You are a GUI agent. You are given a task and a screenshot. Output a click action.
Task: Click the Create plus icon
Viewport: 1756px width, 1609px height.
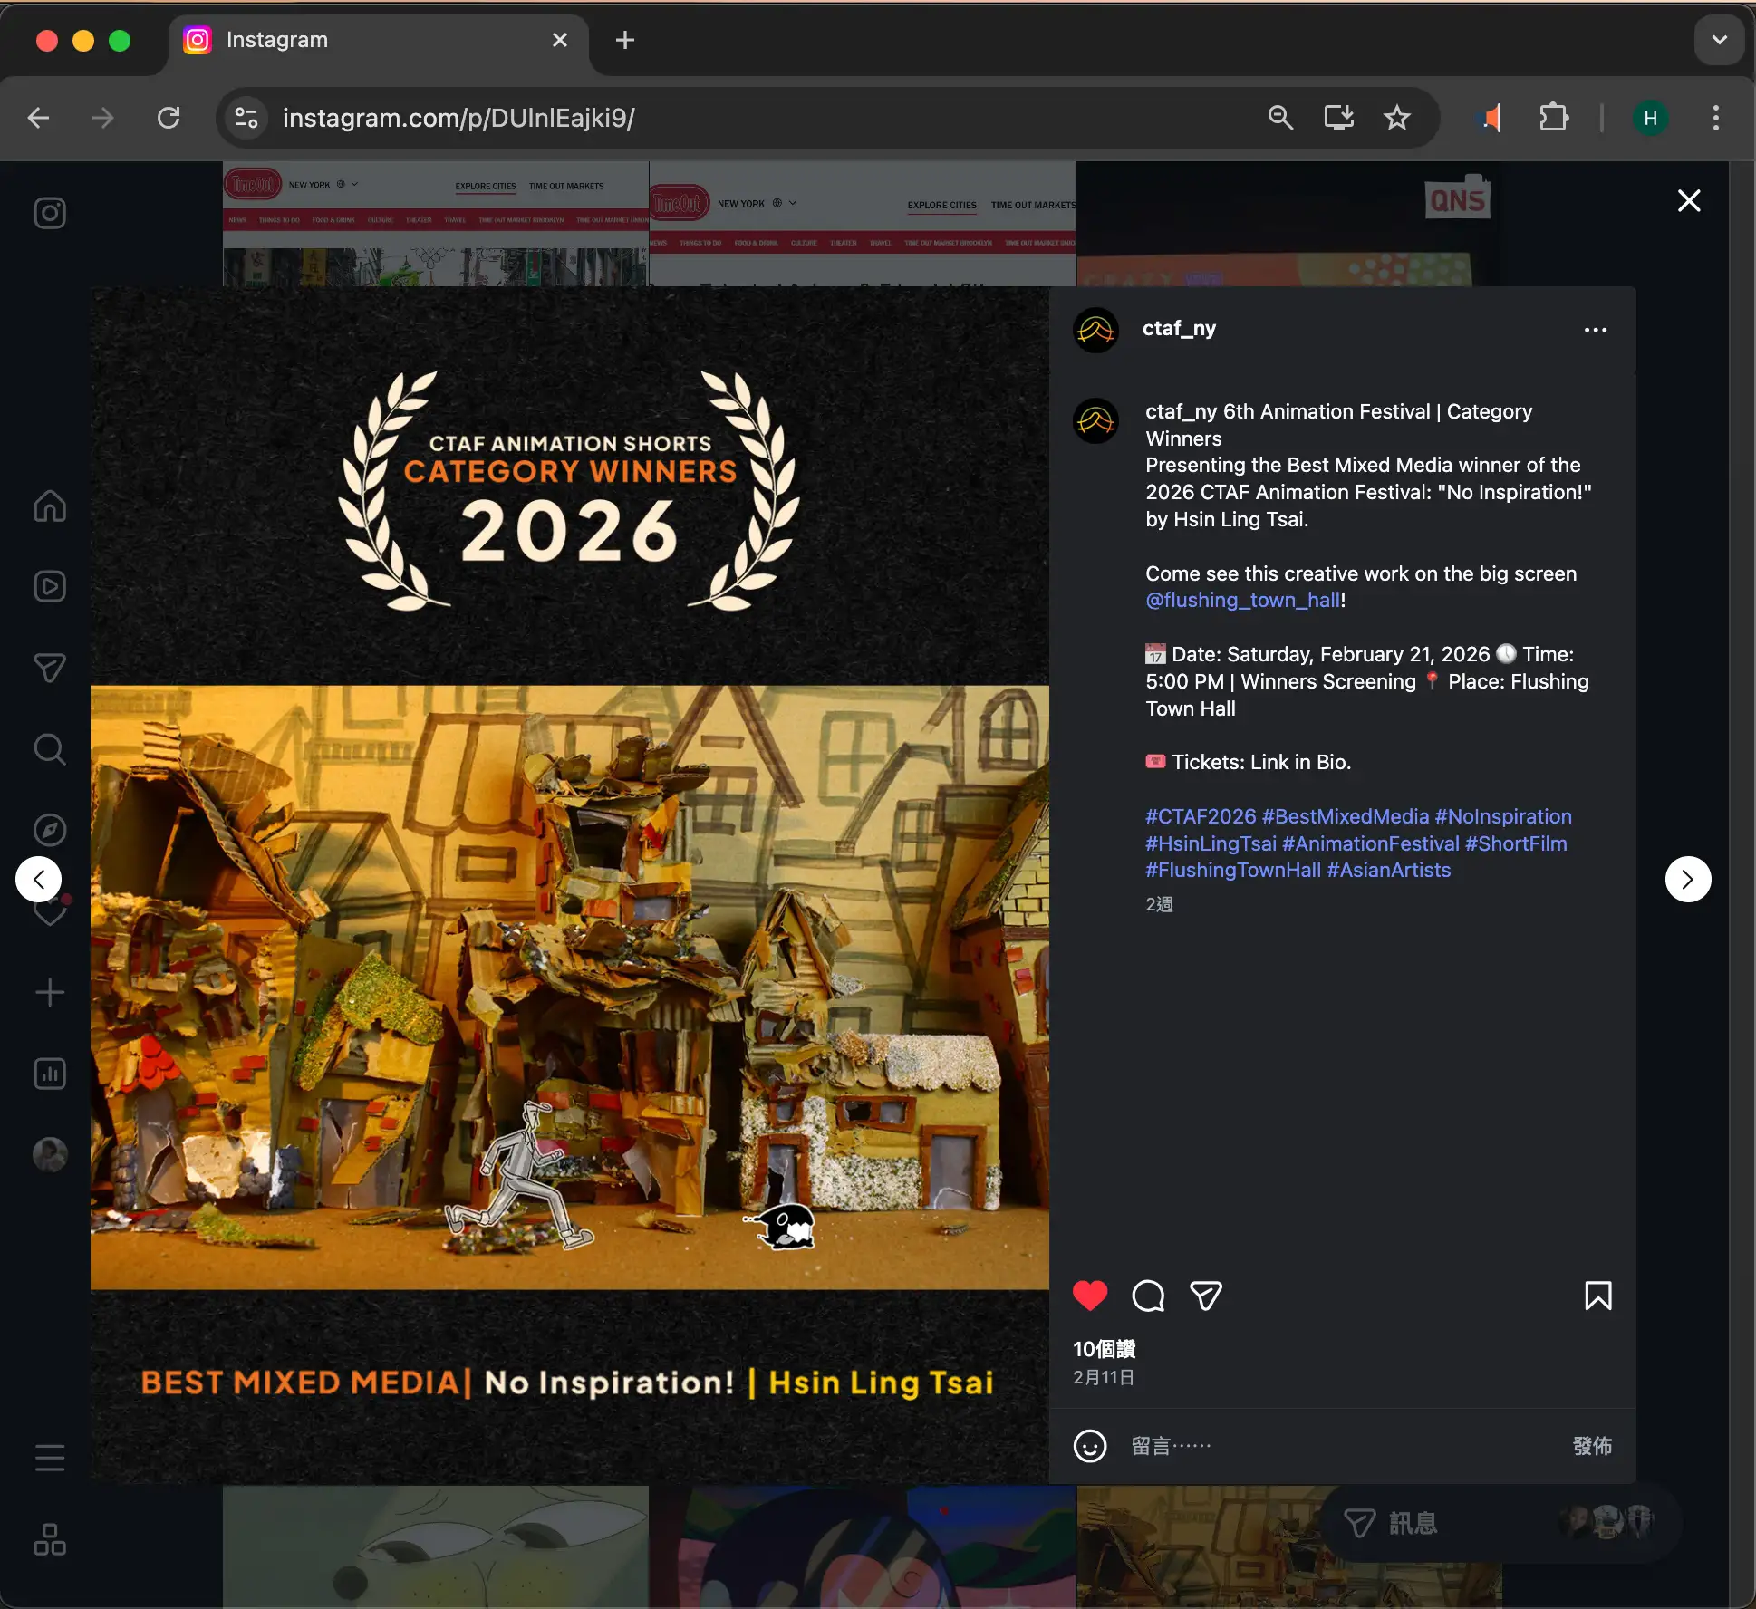tap(50, 993)
